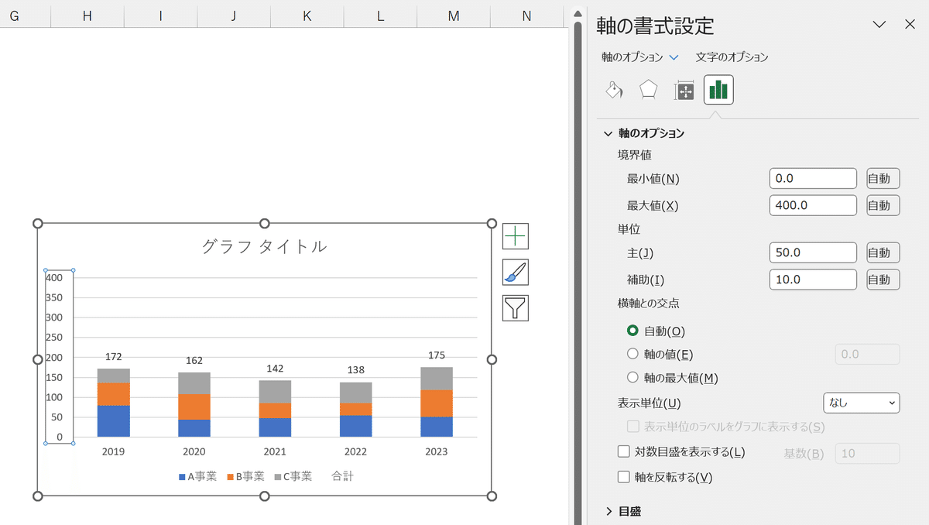Choose the 軸の最大値(M) radio option
929x525 pixels.
632,378
